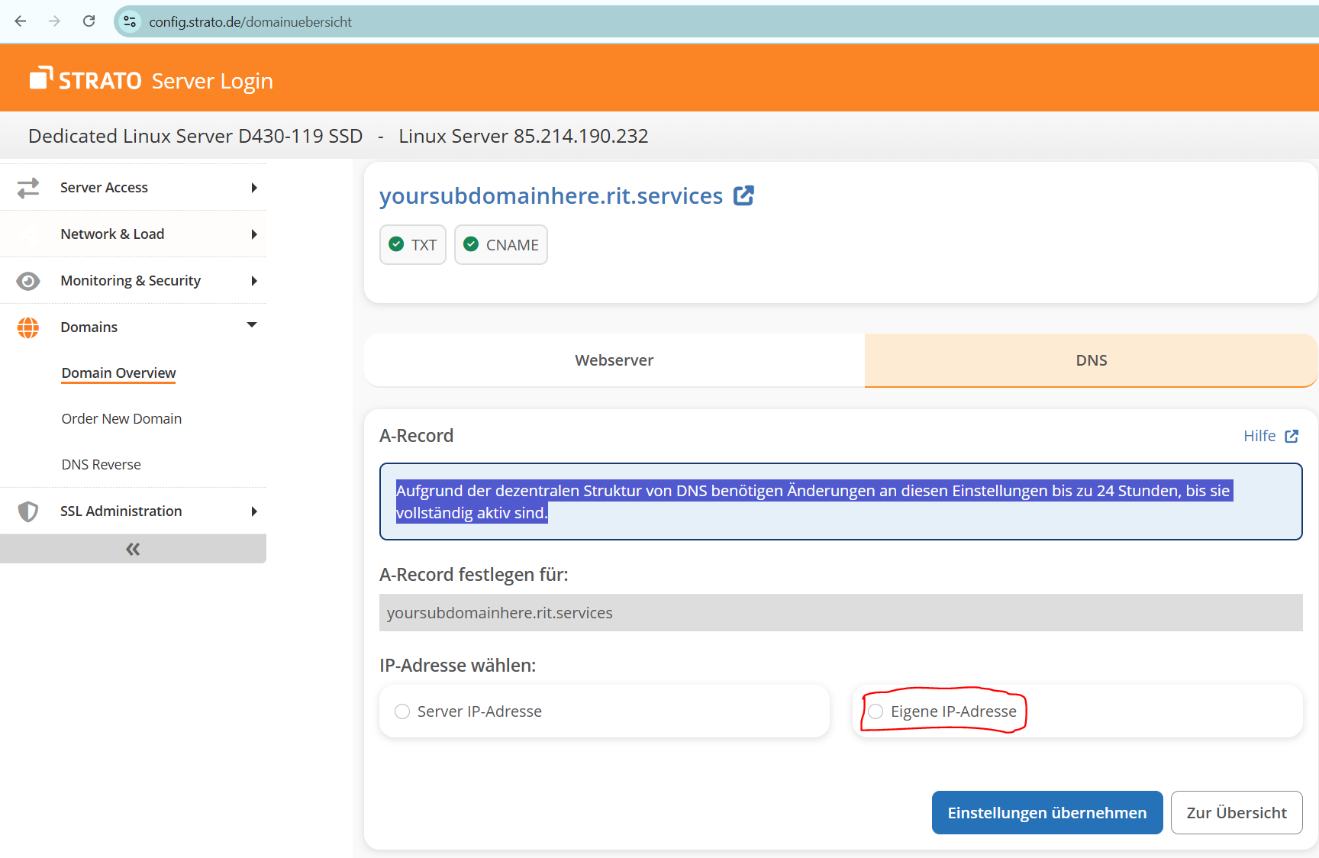Click Network & Load menu label
1319x858 pixels.
click(112, 234)
